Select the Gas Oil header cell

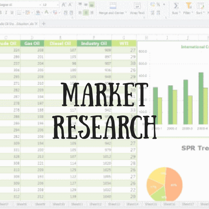point(32,43)
